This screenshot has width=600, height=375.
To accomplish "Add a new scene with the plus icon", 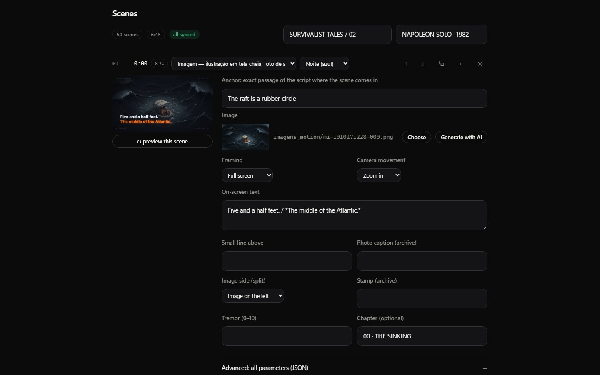I will pyautogui.click(x=461, y=64).
